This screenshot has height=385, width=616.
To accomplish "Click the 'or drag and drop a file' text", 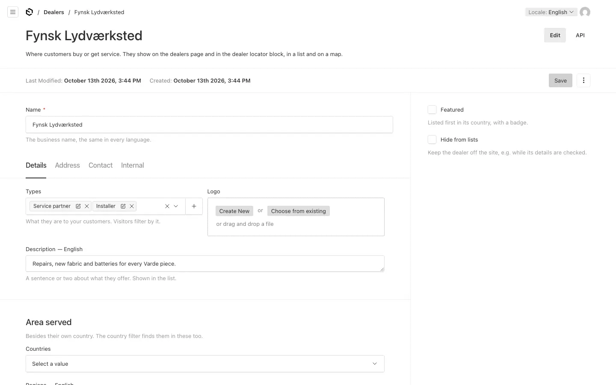I will tap(245, 224).
